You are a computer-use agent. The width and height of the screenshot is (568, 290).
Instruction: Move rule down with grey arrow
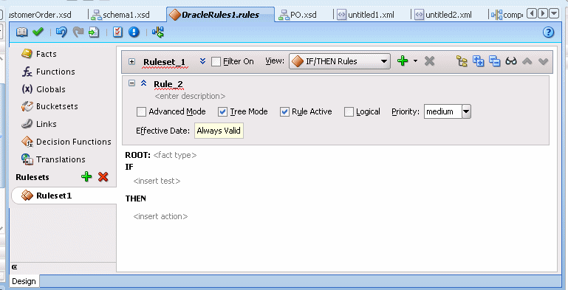tap(543, 61)
